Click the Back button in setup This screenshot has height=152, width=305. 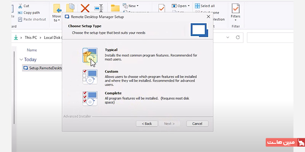pyautogui.click(x=146, y=123)
